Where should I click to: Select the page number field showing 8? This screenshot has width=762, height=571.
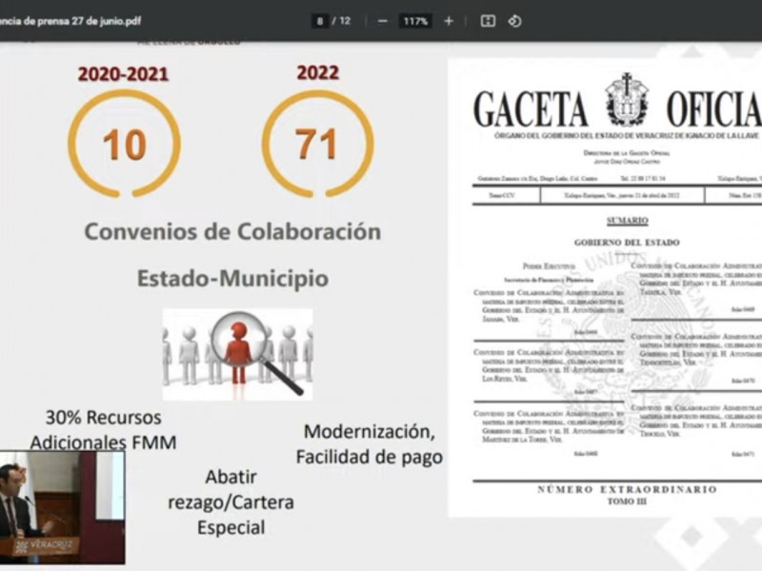click(x=320, y=21)
